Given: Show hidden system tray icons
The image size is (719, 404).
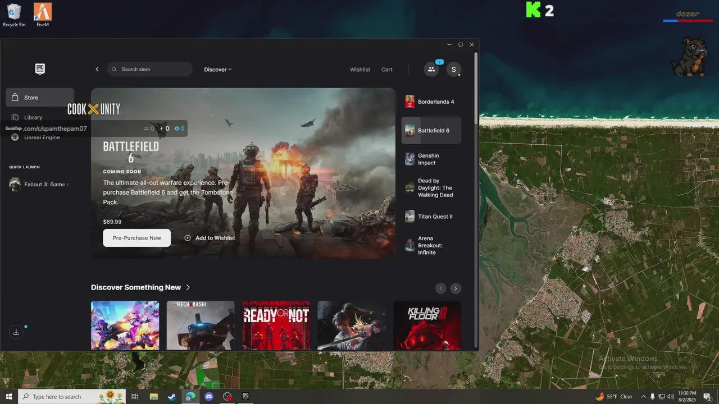Looking at the screenshot, I should coord(643,397).
